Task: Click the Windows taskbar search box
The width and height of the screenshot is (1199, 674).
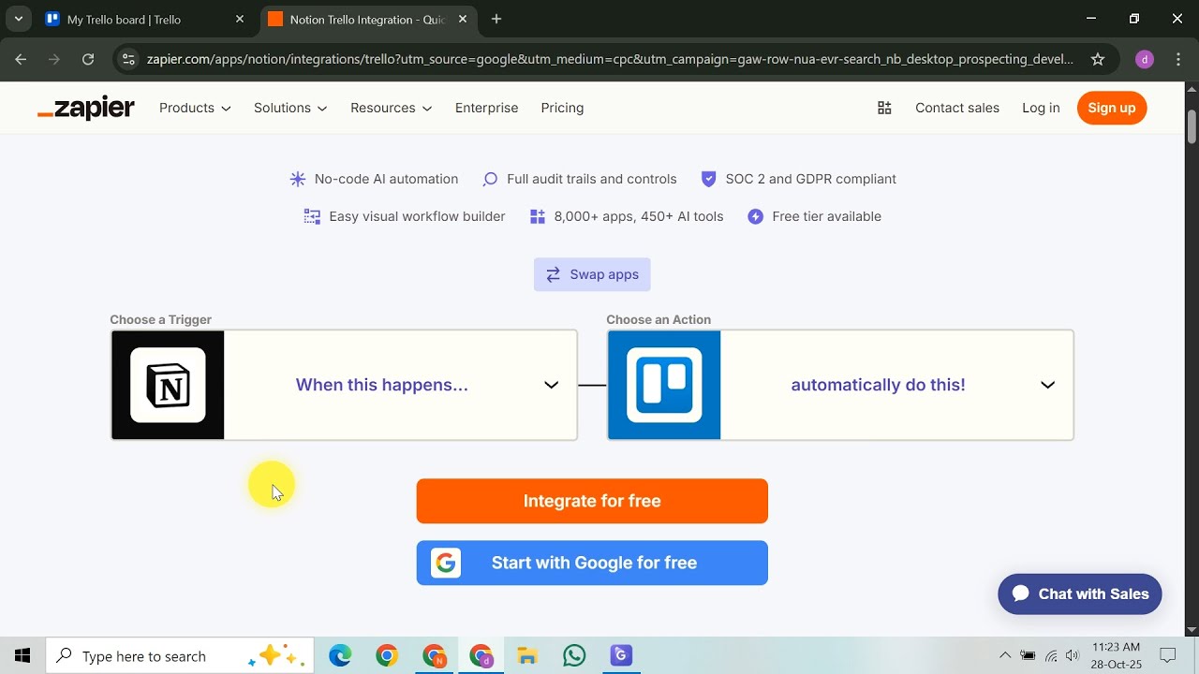Action: (178, 656)
